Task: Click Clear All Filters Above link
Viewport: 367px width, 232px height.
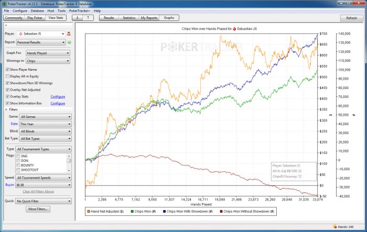Action: coord(38,192)
